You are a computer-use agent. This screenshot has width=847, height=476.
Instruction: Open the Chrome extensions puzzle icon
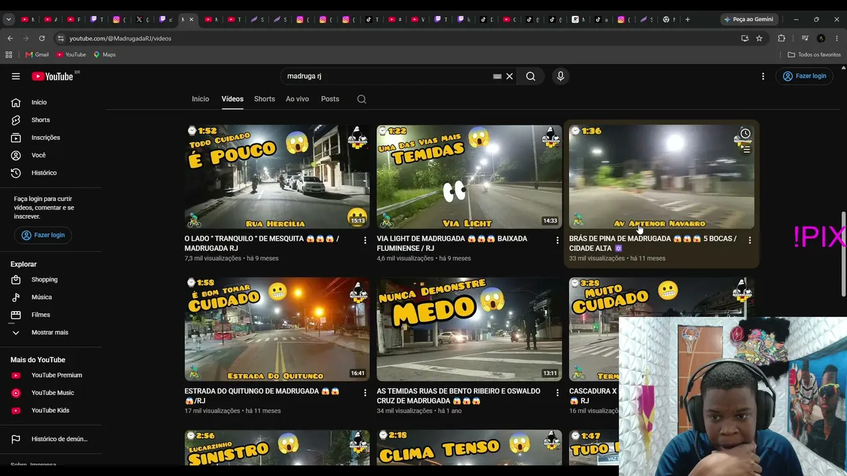point(781,38)
